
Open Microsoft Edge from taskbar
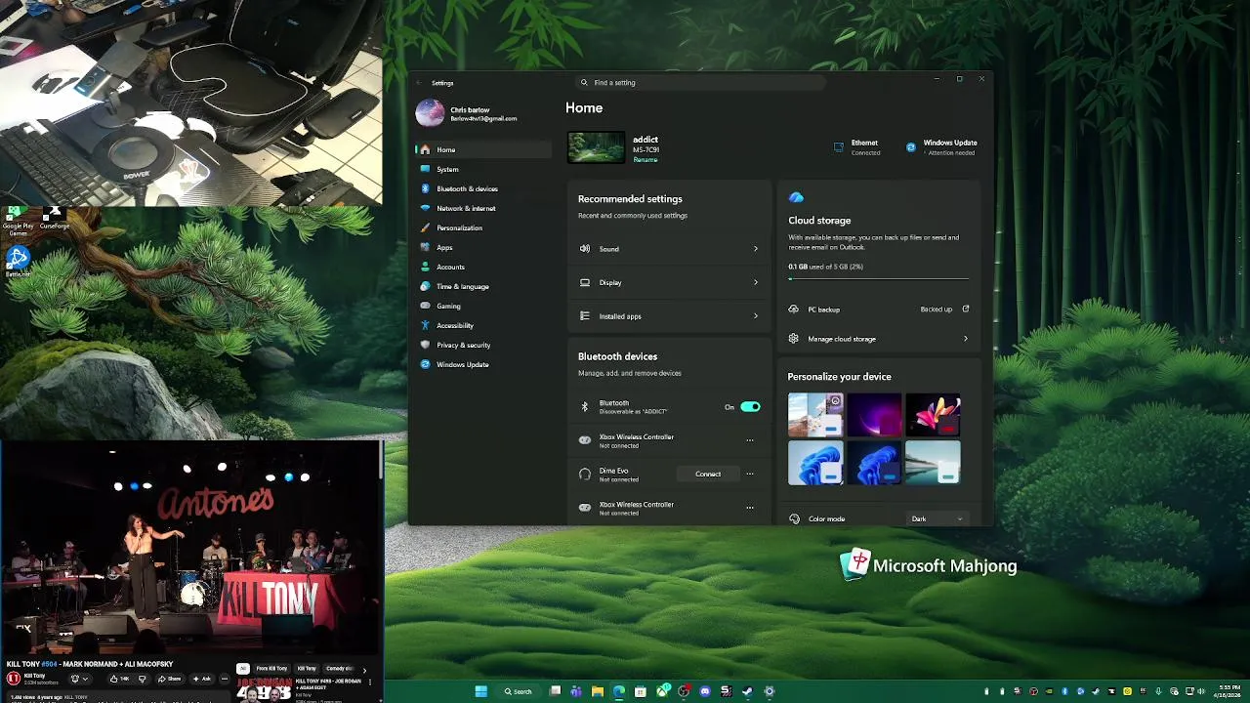point(619,691)
